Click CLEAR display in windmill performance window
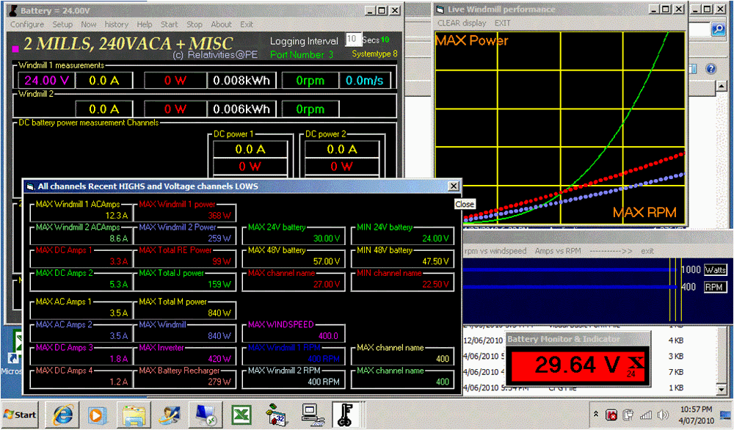Screen dimensions: 734x430 [x=462, y=23]
